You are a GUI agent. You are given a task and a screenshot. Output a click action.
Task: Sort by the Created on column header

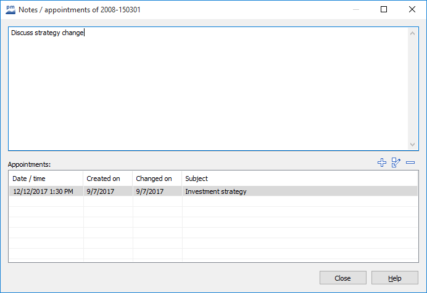pyautogui.click(x=107, y=179)
